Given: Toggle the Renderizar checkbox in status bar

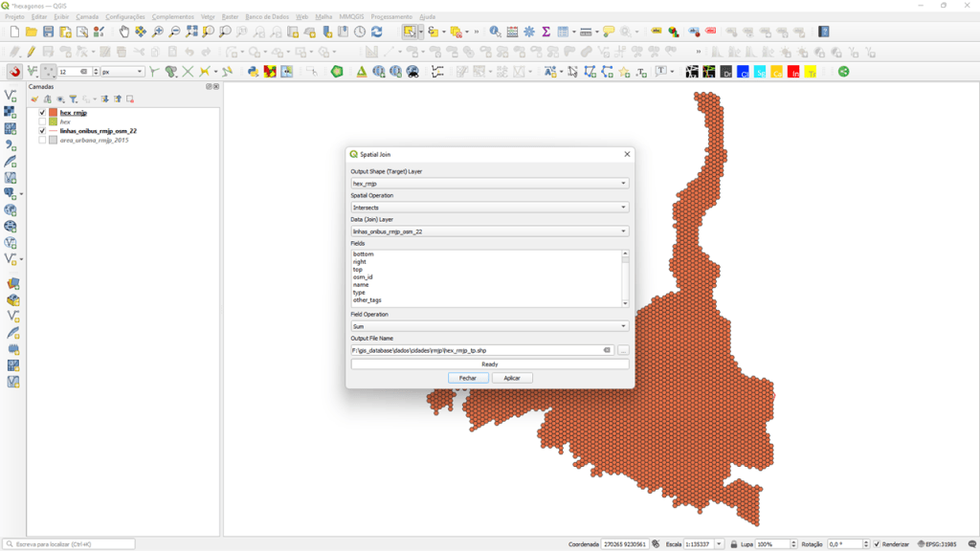Looking at the screenshot, I should click(877, 544).
